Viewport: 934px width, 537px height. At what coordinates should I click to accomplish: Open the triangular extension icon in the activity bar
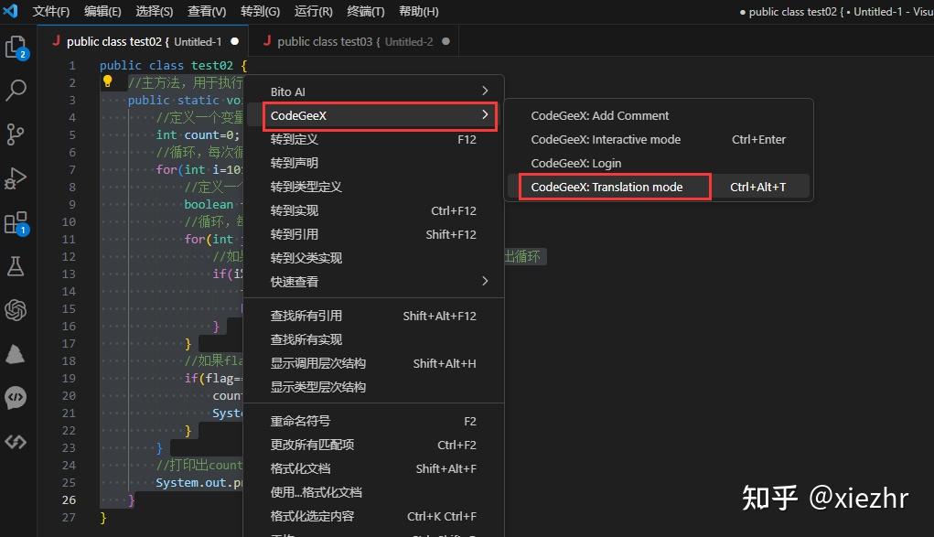coord(16,354)
